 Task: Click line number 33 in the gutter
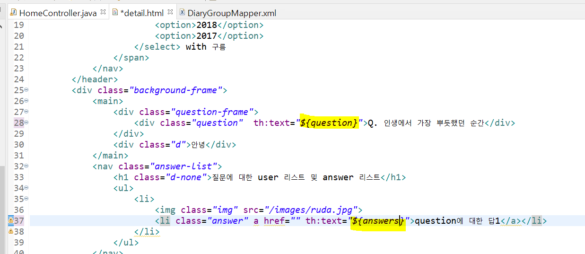[x=18, y=177]
